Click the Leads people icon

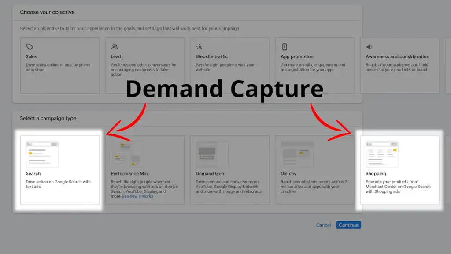pyautogui.click(x=115, y=47)
